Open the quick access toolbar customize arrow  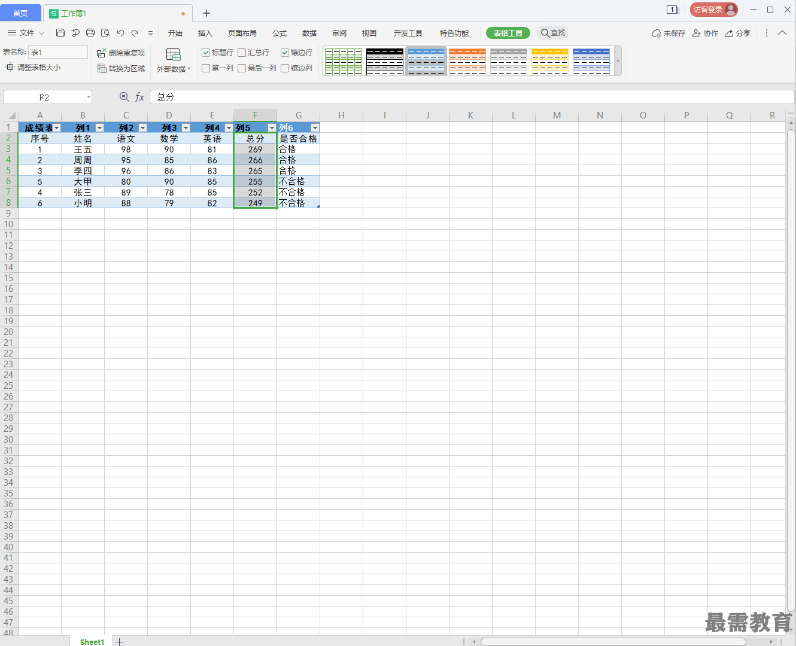coord(150,33)
